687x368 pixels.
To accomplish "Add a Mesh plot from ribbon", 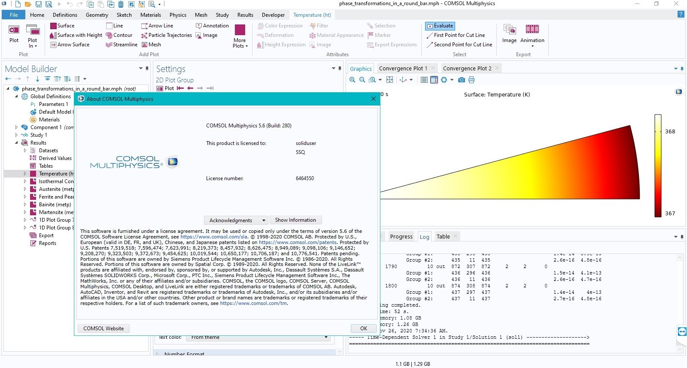I will pyautogui.click(x=151, y=45).
